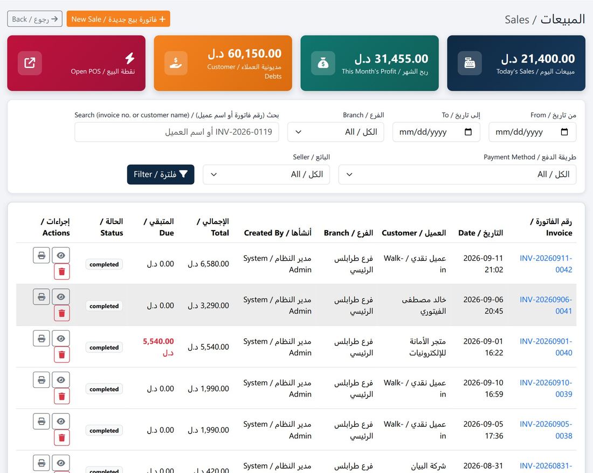The width and height of the screenshot is (593, 473).
Task: View invoice INV-20260911-0042 details
Action: [61, 255]
